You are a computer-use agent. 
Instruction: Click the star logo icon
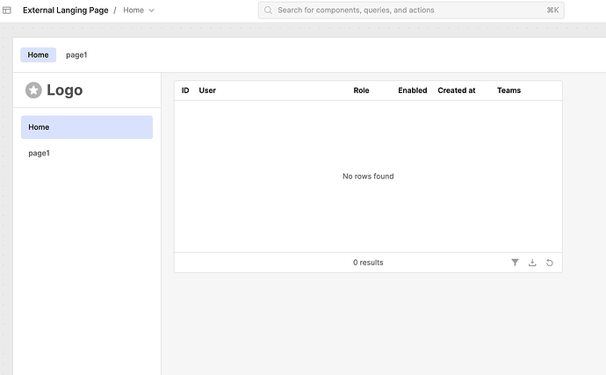click(33, 90)
